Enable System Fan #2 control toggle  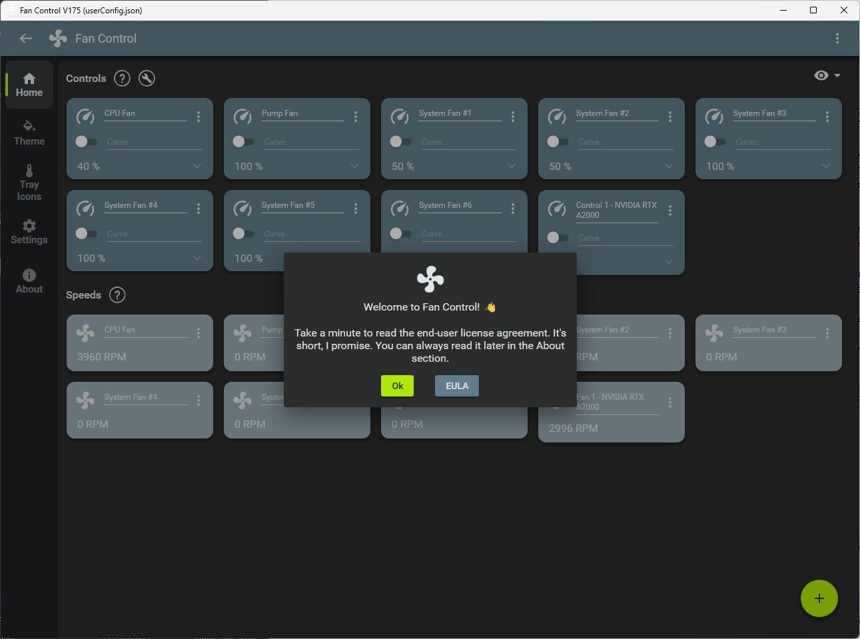pos(558,141)
